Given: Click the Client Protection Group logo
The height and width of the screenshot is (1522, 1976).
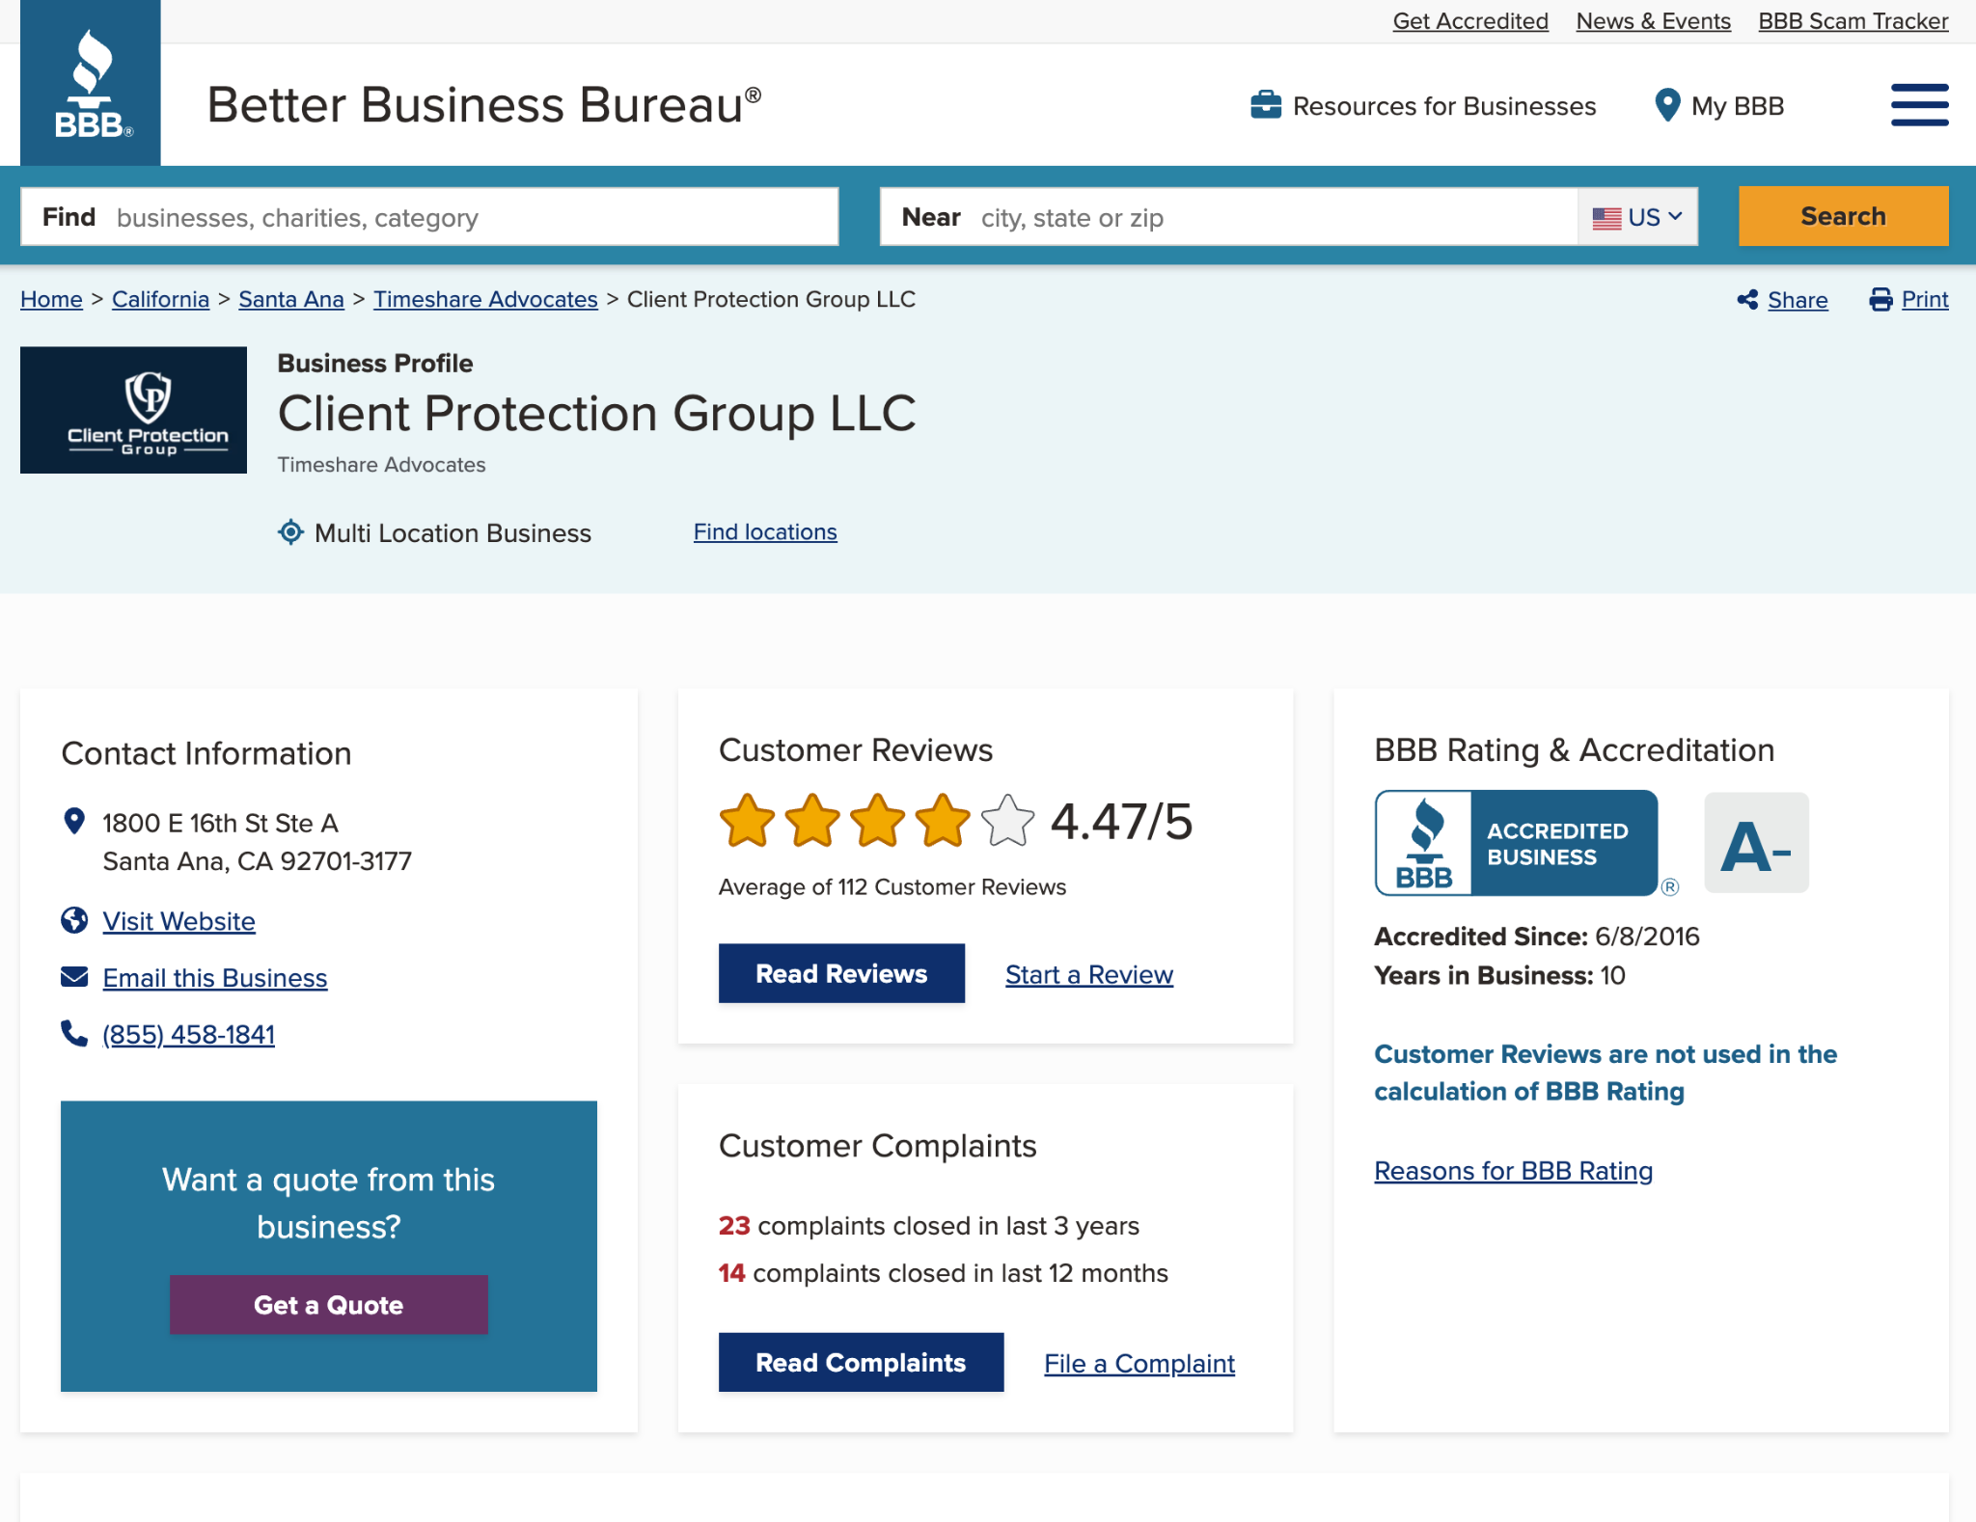Looking at the screenshot, I should click(133, 410).
